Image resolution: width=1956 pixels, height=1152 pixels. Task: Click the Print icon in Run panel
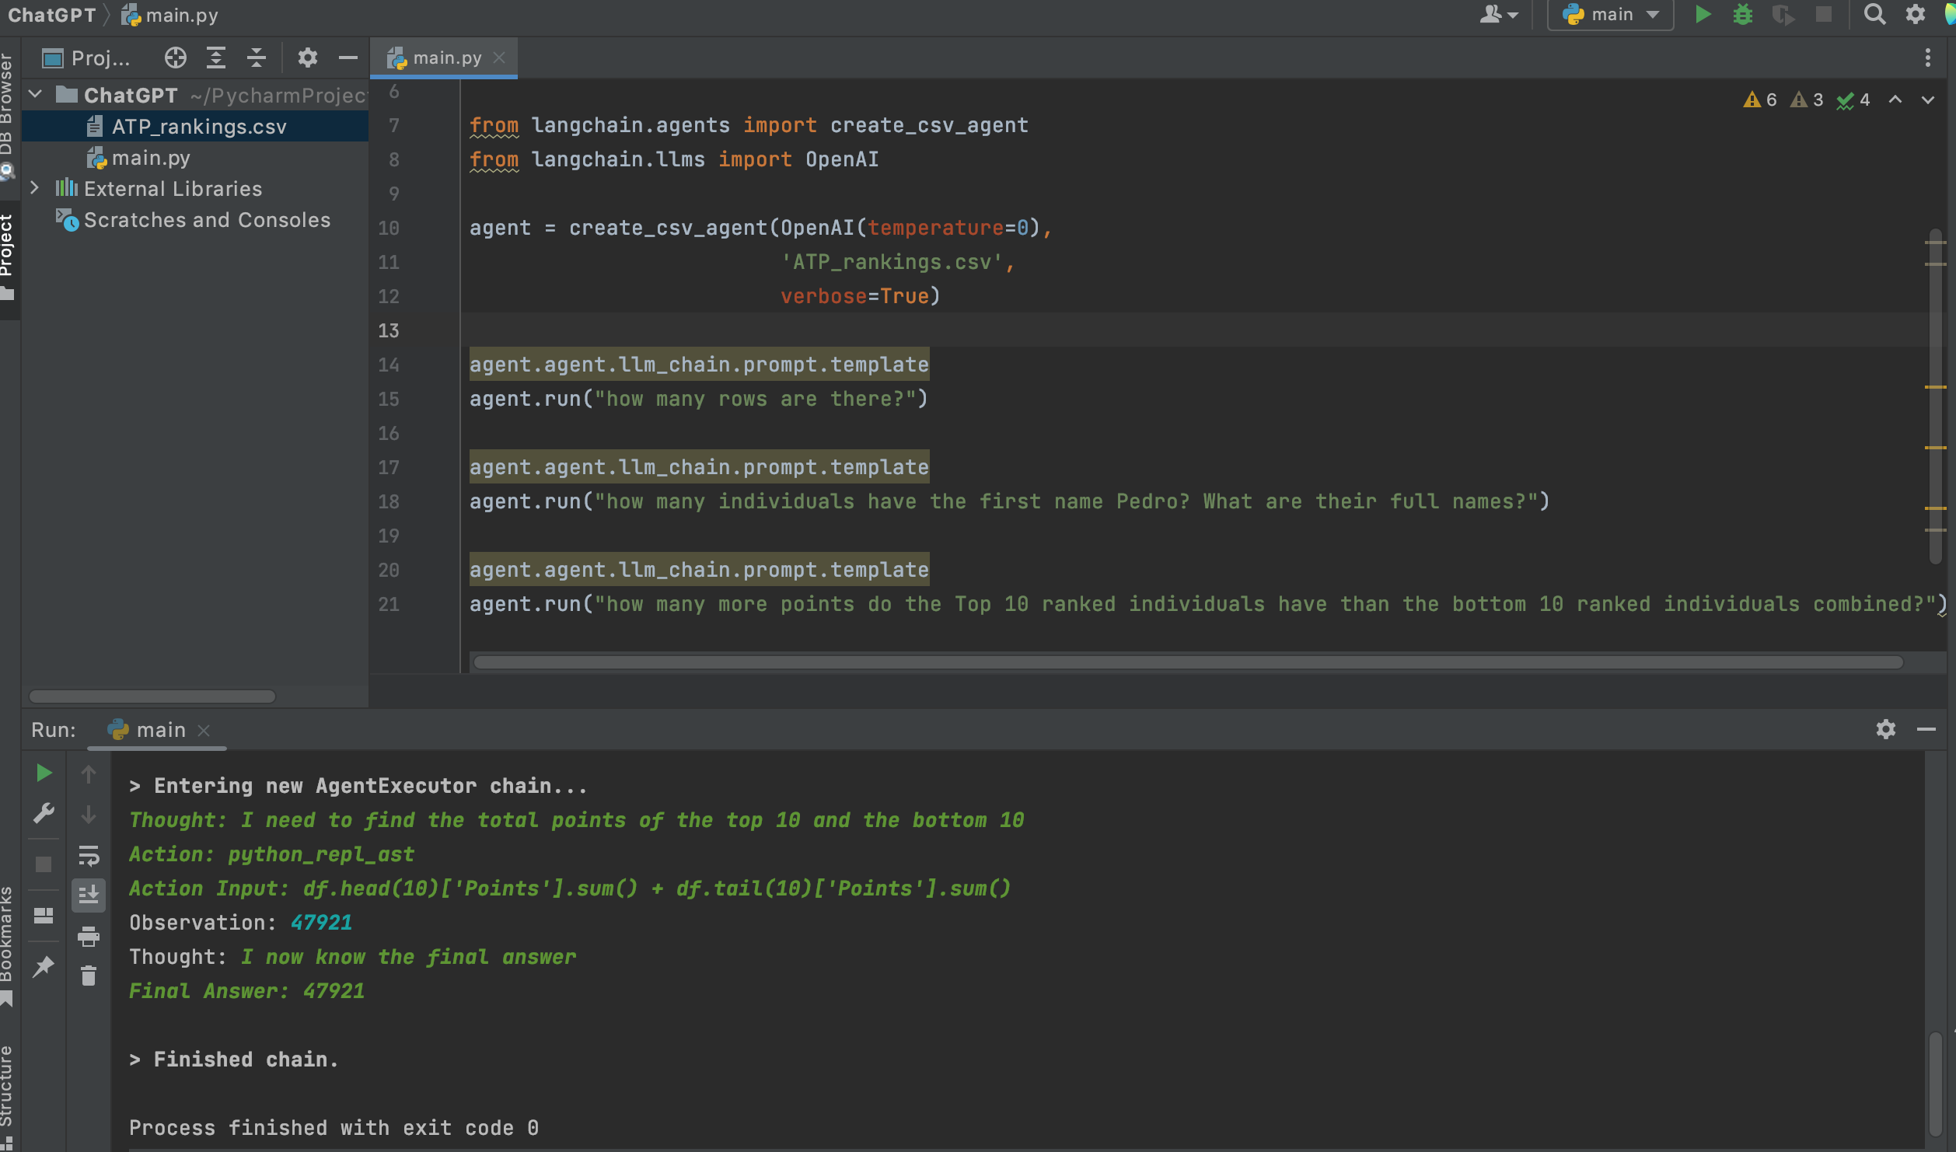click(x=89, y=937)
